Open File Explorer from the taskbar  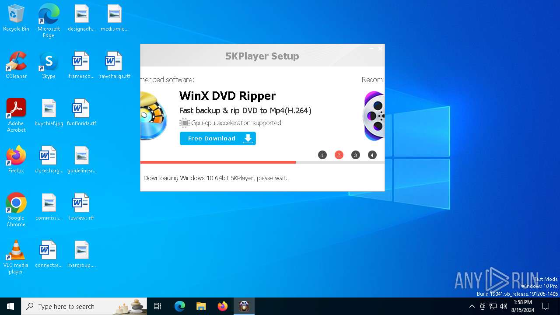coord(201,306)
